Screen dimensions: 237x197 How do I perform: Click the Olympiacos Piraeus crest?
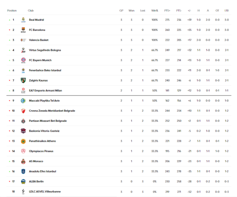(23, 151)
